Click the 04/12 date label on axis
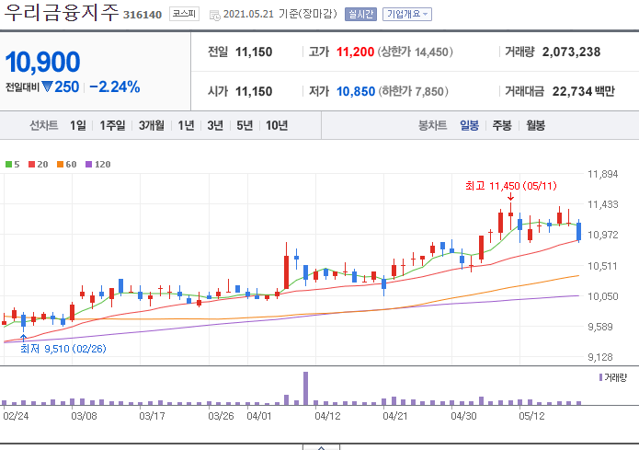This screenshot has height=450, width=639. click(x=327, y=416)
